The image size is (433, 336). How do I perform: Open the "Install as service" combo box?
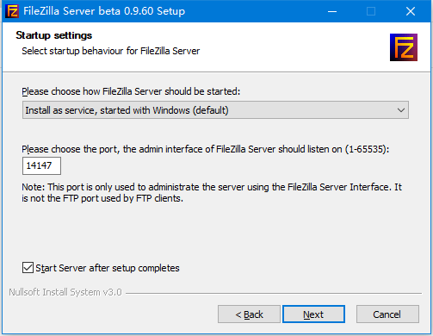(x=215, y=110)
